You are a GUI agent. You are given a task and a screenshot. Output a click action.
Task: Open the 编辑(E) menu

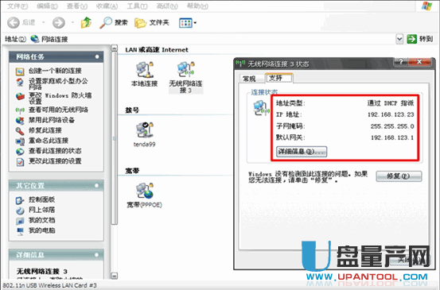47,6
